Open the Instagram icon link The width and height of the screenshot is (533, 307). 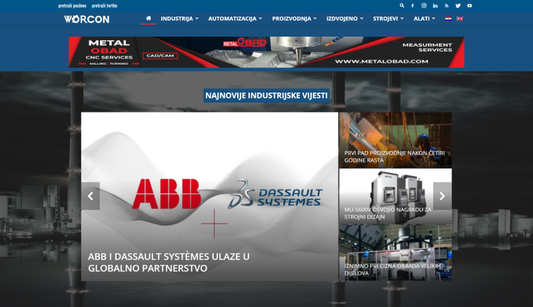[424, 5]
